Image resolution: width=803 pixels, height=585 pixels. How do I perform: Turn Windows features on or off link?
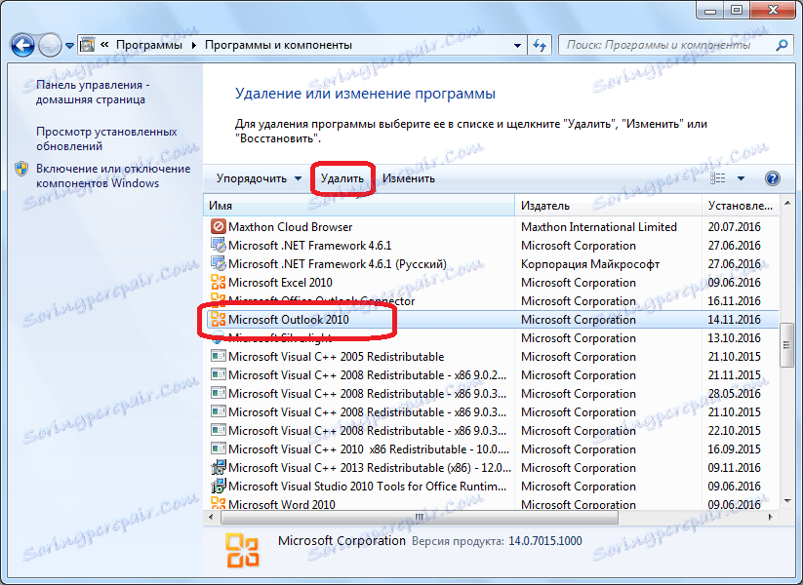point(113,175)
